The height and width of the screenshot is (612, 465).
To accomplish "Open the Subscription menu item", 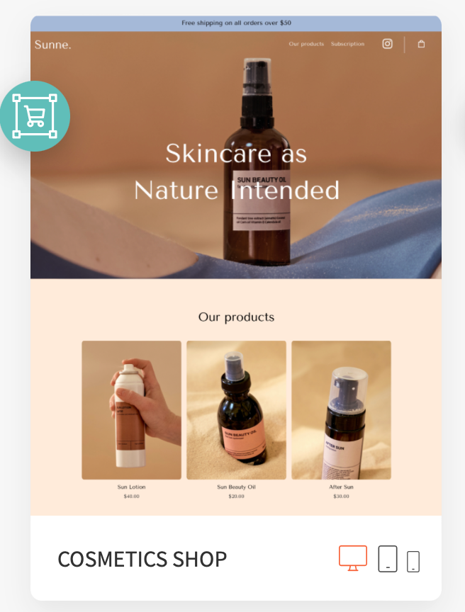I will [347, 44].
